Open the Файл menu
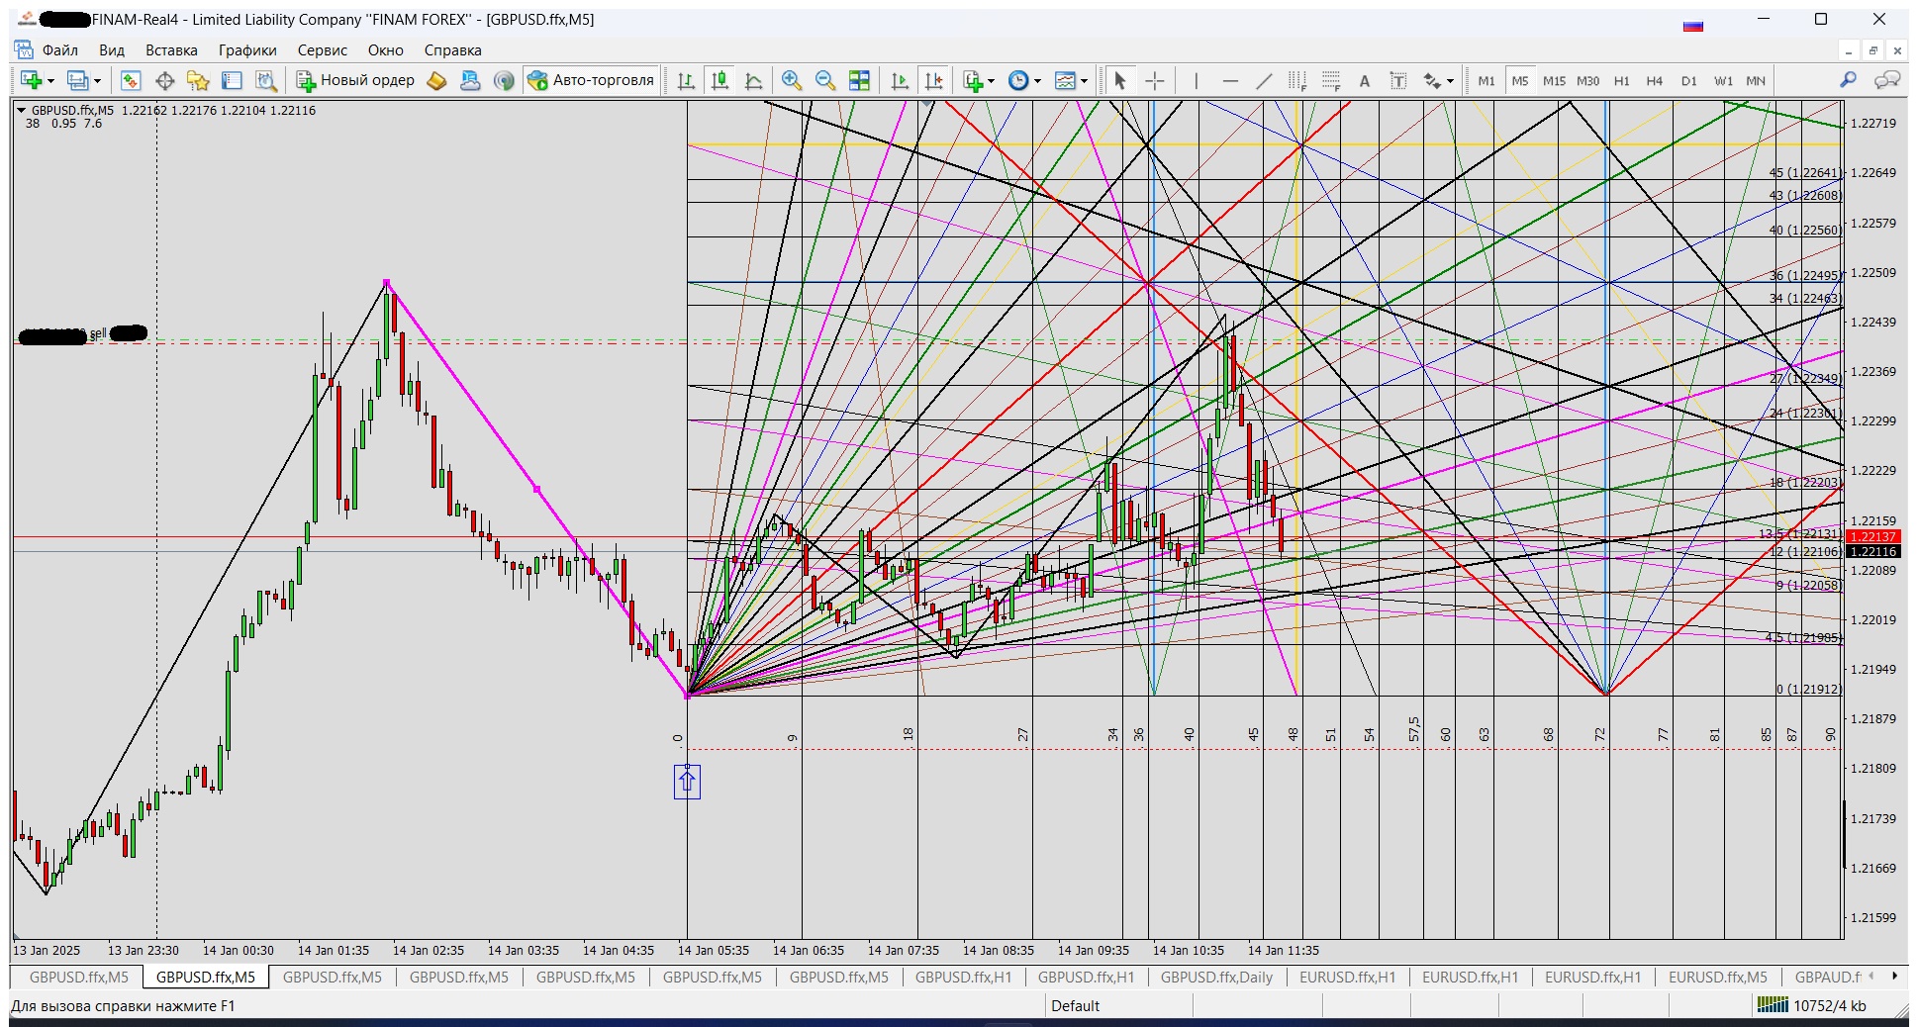This screenshot has width=1918, height=1027. [x=59, y=50]
